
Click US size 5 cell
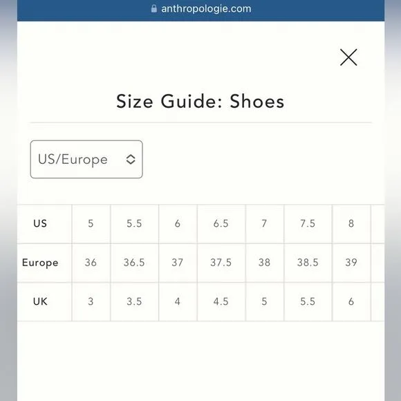pos(91,224)
